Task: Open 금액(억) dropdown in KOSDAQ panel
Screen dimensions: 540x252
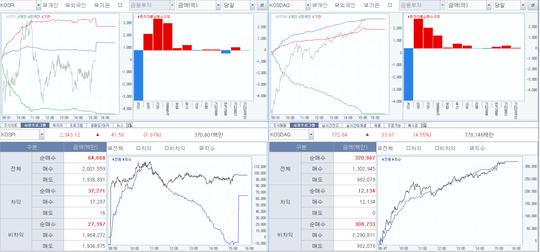Action: click(489, 5)
